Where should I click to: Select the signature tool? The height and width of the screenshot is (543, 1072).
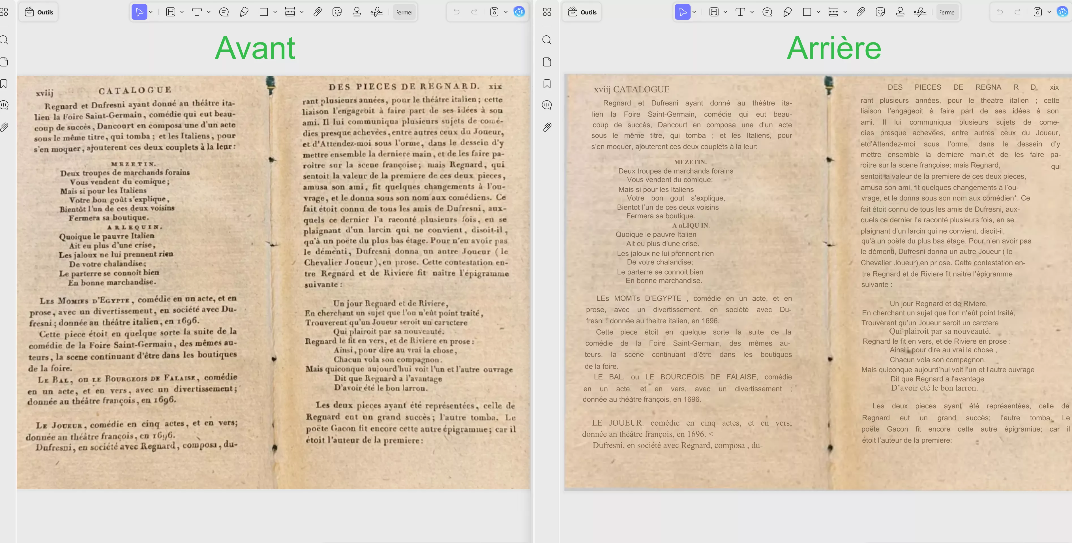click(377, 12)
